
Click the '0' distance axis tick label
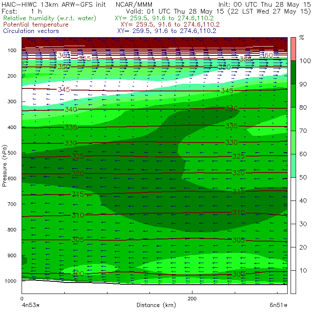click(x=22, y=299)
